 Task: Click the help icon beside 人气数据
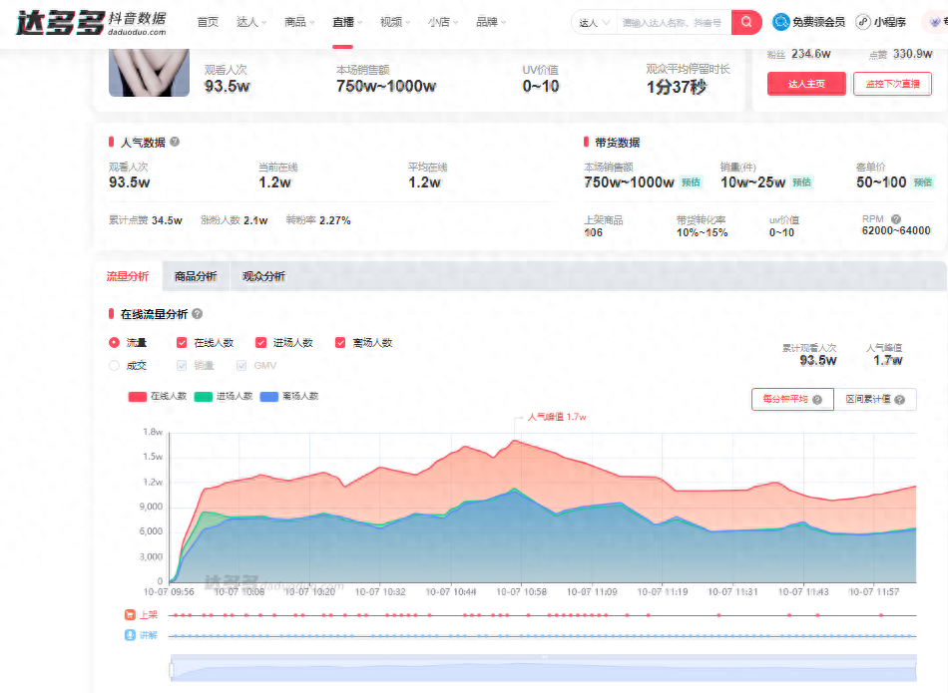[175, 143]
